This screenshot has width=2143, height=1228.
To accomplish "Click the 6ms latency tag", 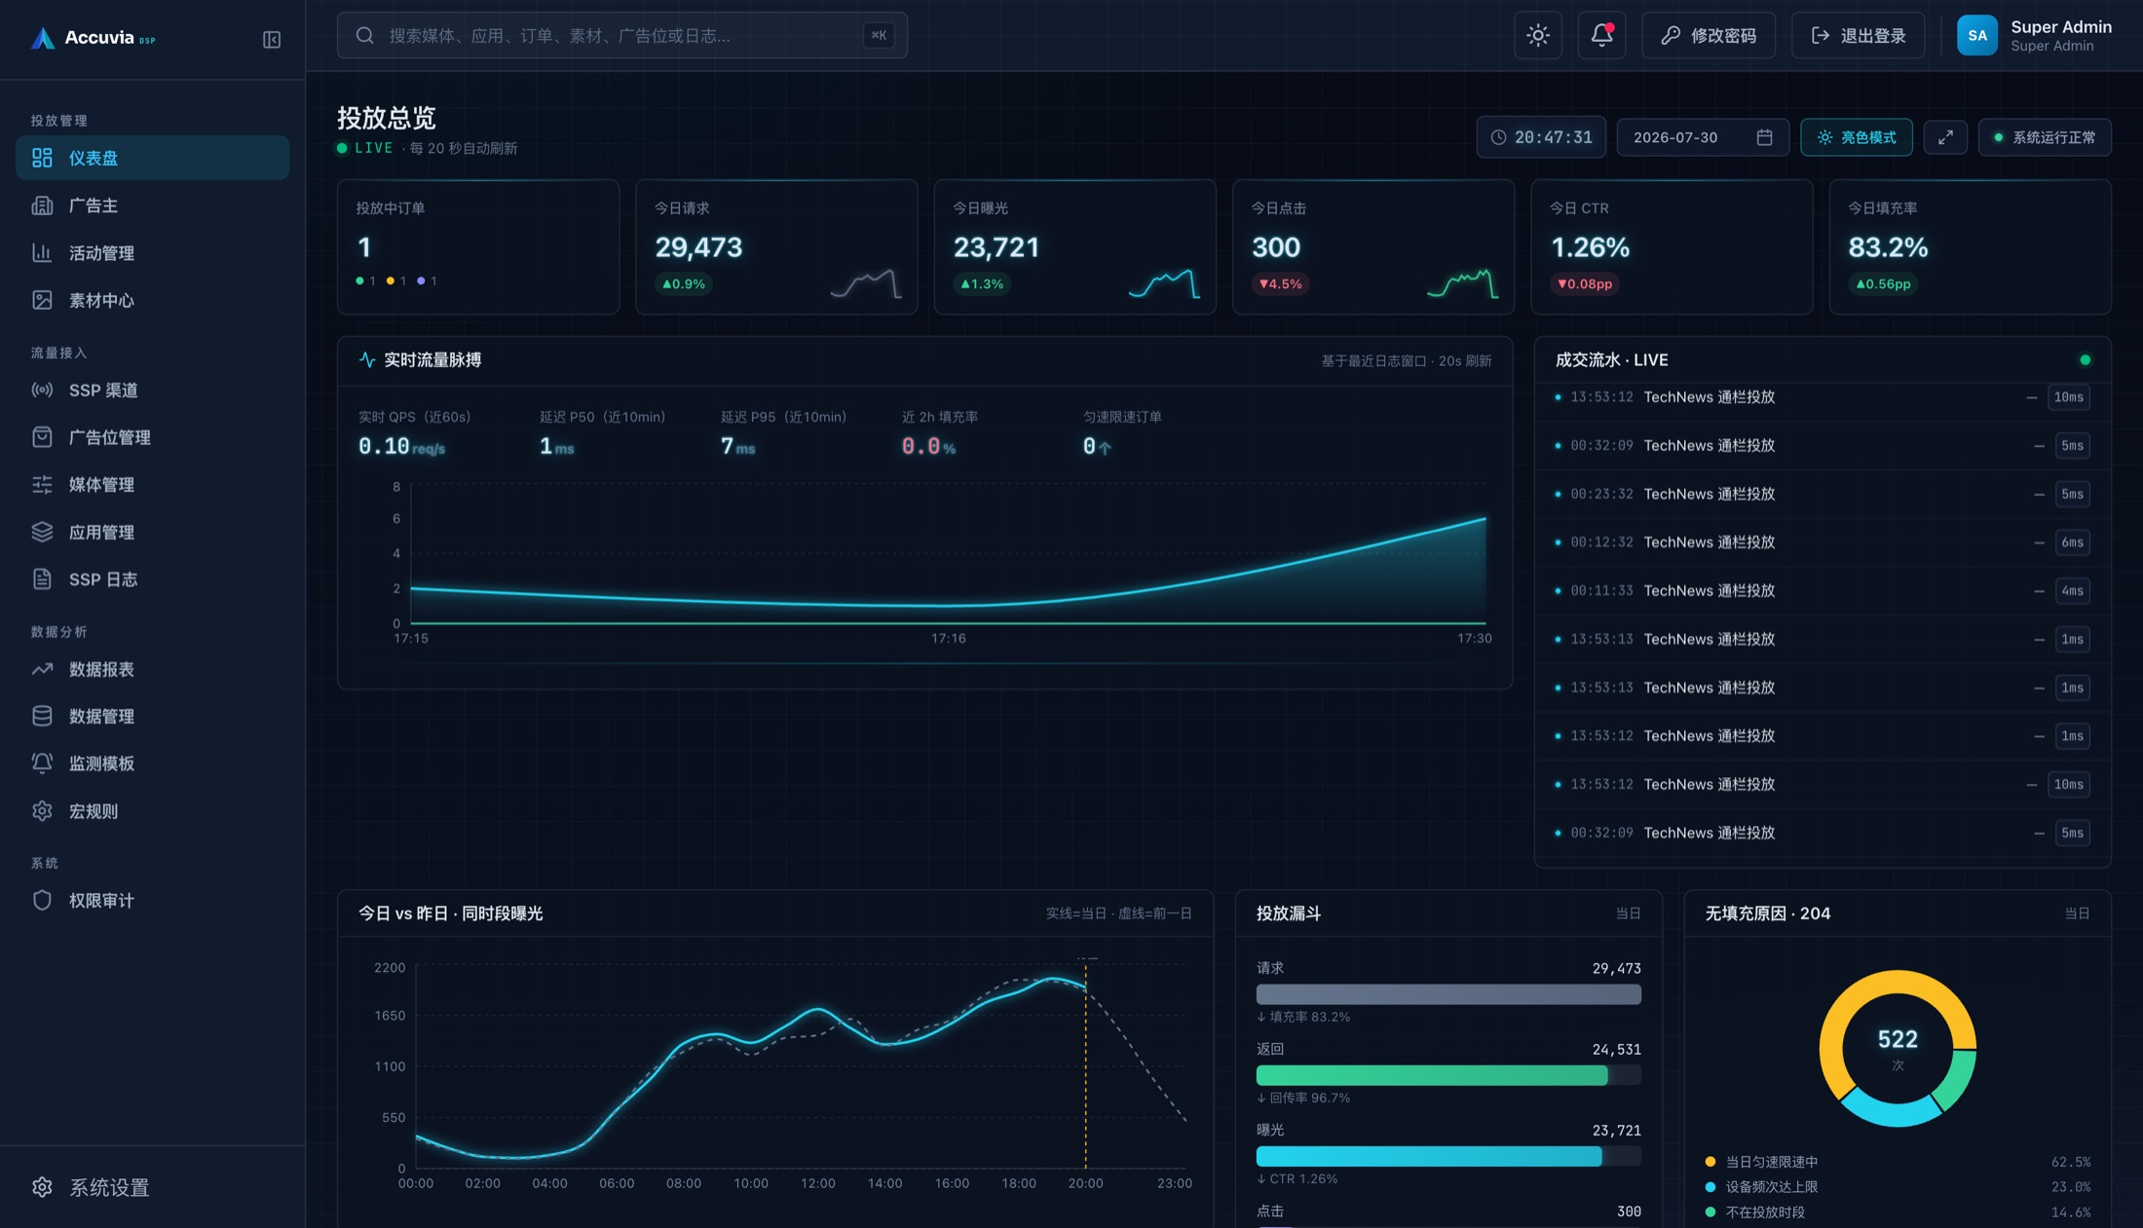I will 2072,542.
